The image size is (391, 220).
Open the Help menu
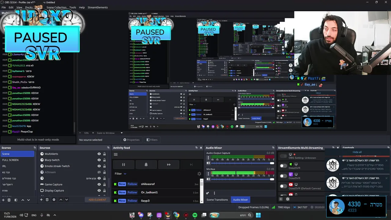click(82, 7)
